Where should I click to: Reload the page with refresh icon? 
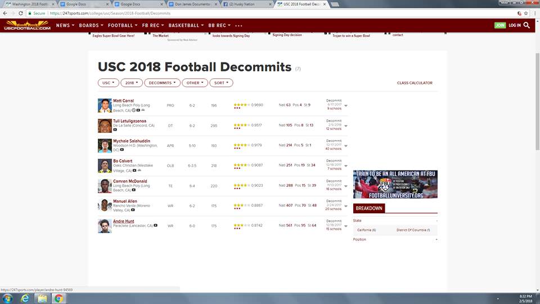(x=21, y=13)
